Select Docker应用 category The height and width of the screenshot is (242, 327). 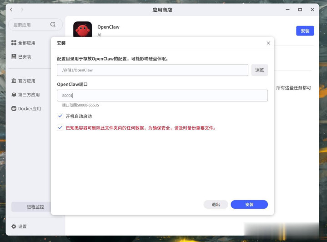pyautogui.click(x=26, y=108)
